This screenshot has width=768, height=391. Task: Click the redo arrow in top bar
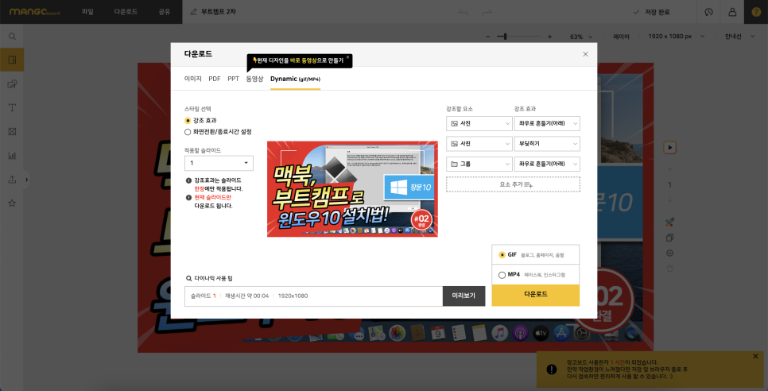pyautogui.click(x=487, y=12)
